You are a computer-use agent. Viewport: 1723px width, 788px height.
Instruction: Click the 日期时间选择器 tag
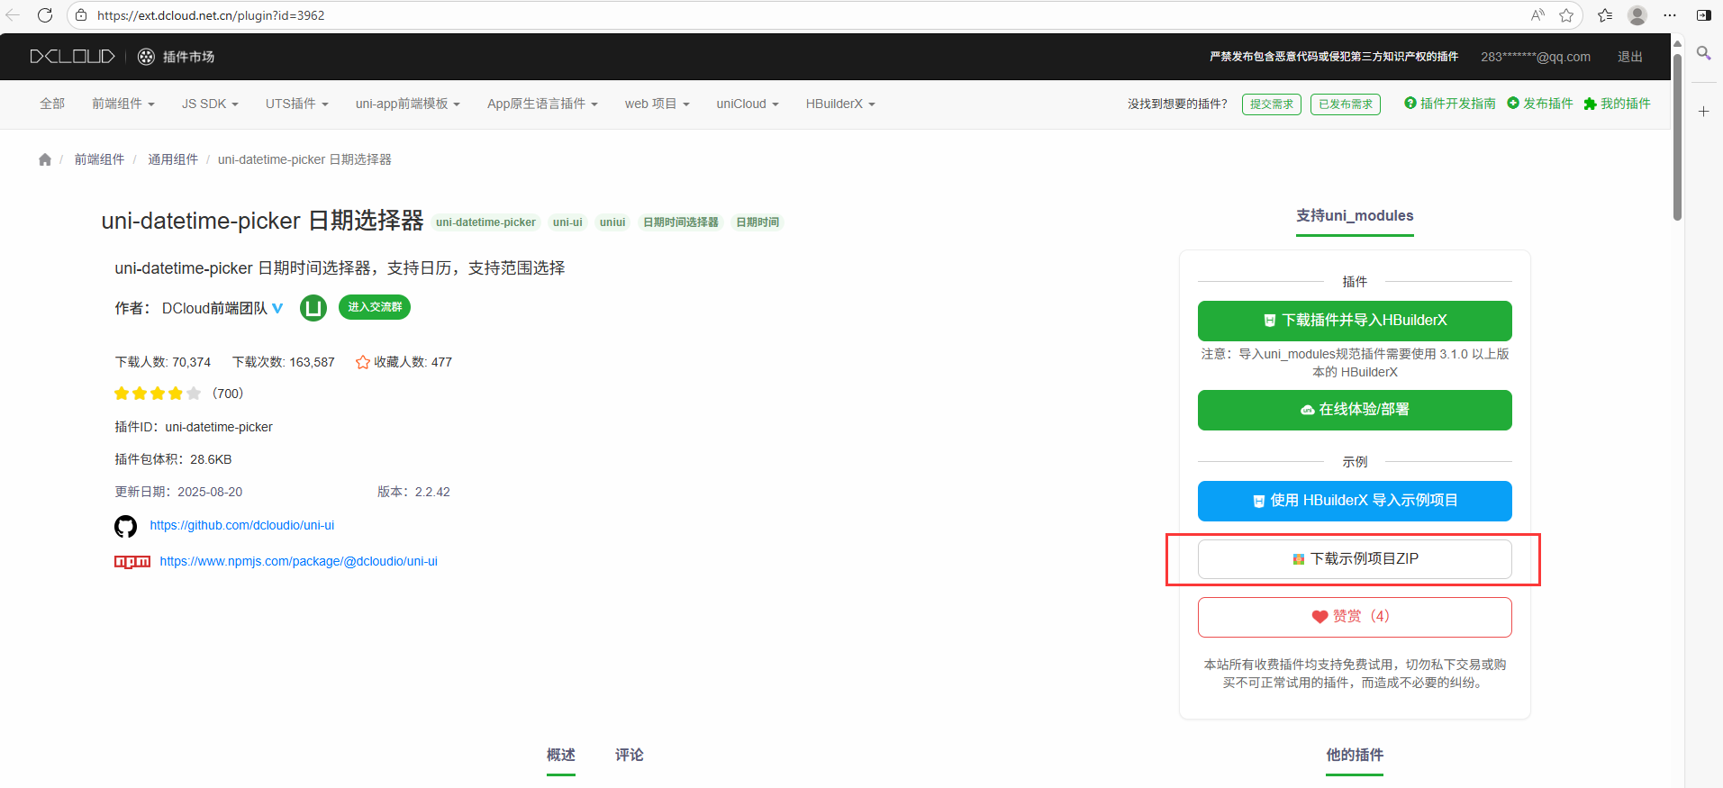[681, 222]
